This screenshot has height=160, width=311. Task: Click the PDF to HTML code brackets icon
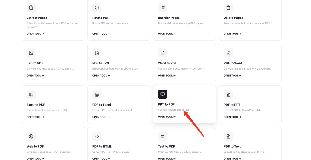(x=97, y=136)
